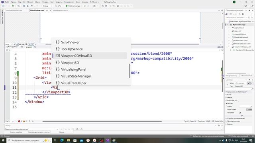
Task: Click the Поиск search box in the title bar
Action: (x=94, y=2)
